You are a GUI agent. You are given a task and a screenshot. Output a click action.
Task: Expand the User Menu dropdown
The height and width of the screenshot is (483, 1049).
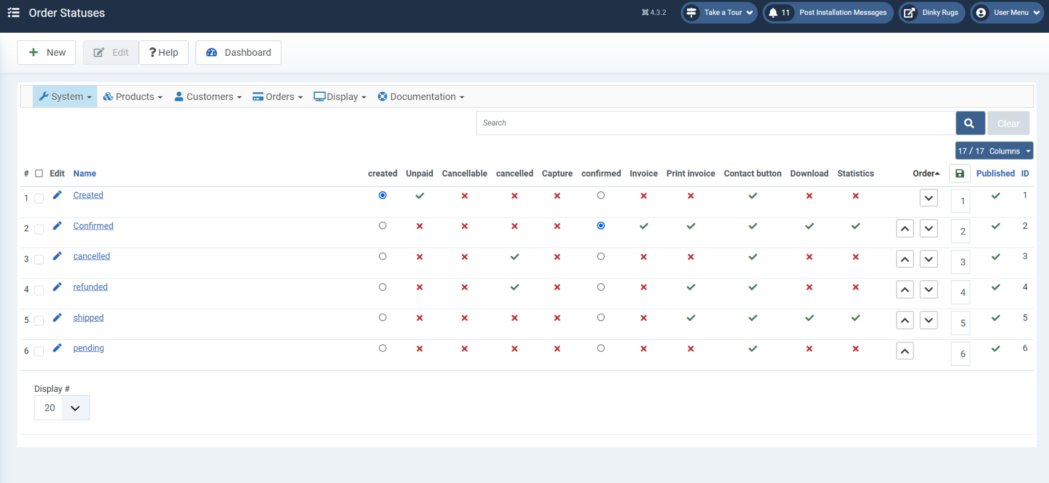(1007, 13)
